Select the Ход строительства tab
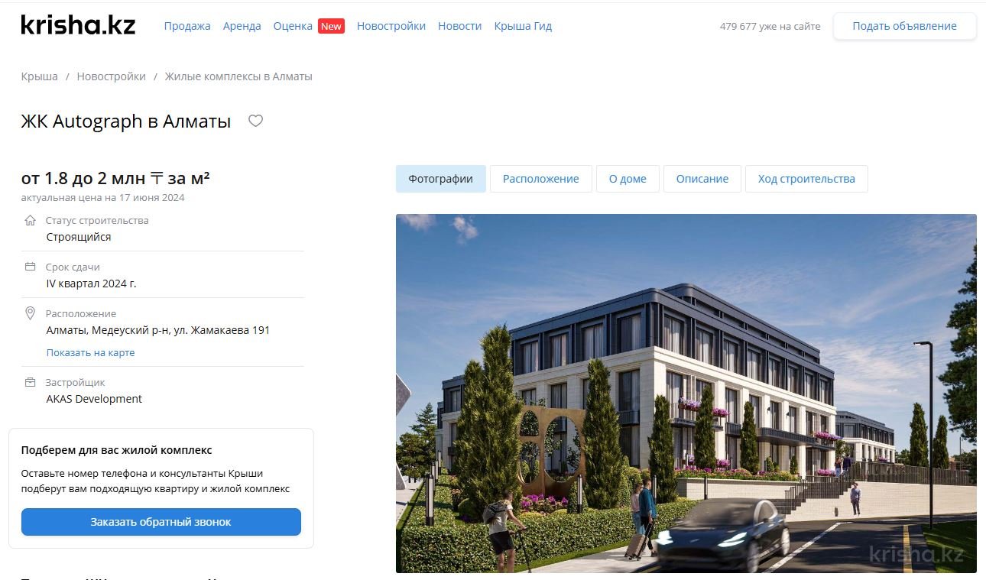Viewport: 986px width, 580px height. coord(806,179)
